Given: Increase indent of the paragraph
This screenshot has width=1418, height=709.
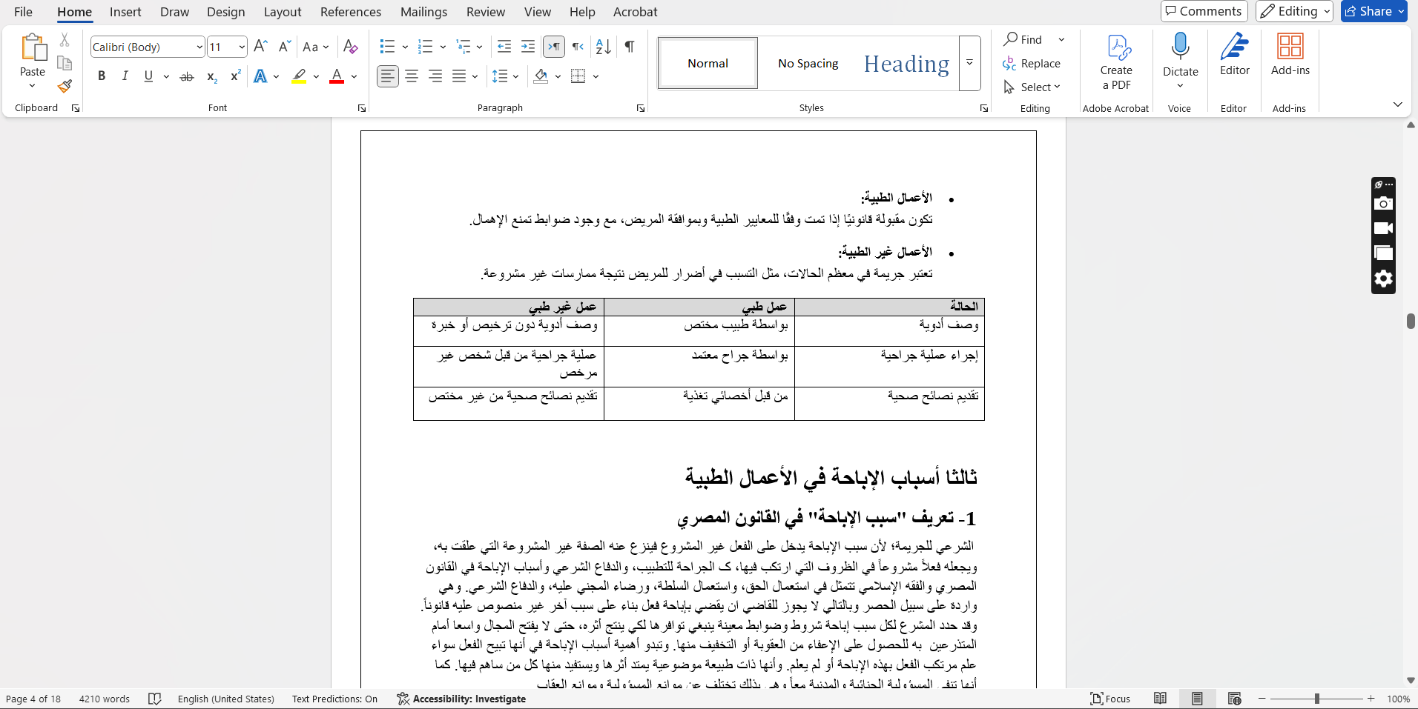Looking at the screenshot, I should coord(528,47).
